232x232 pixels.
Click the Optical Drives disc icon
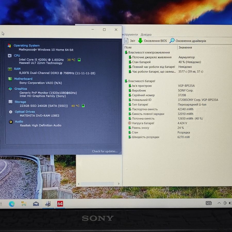click(x=11, y=112)
